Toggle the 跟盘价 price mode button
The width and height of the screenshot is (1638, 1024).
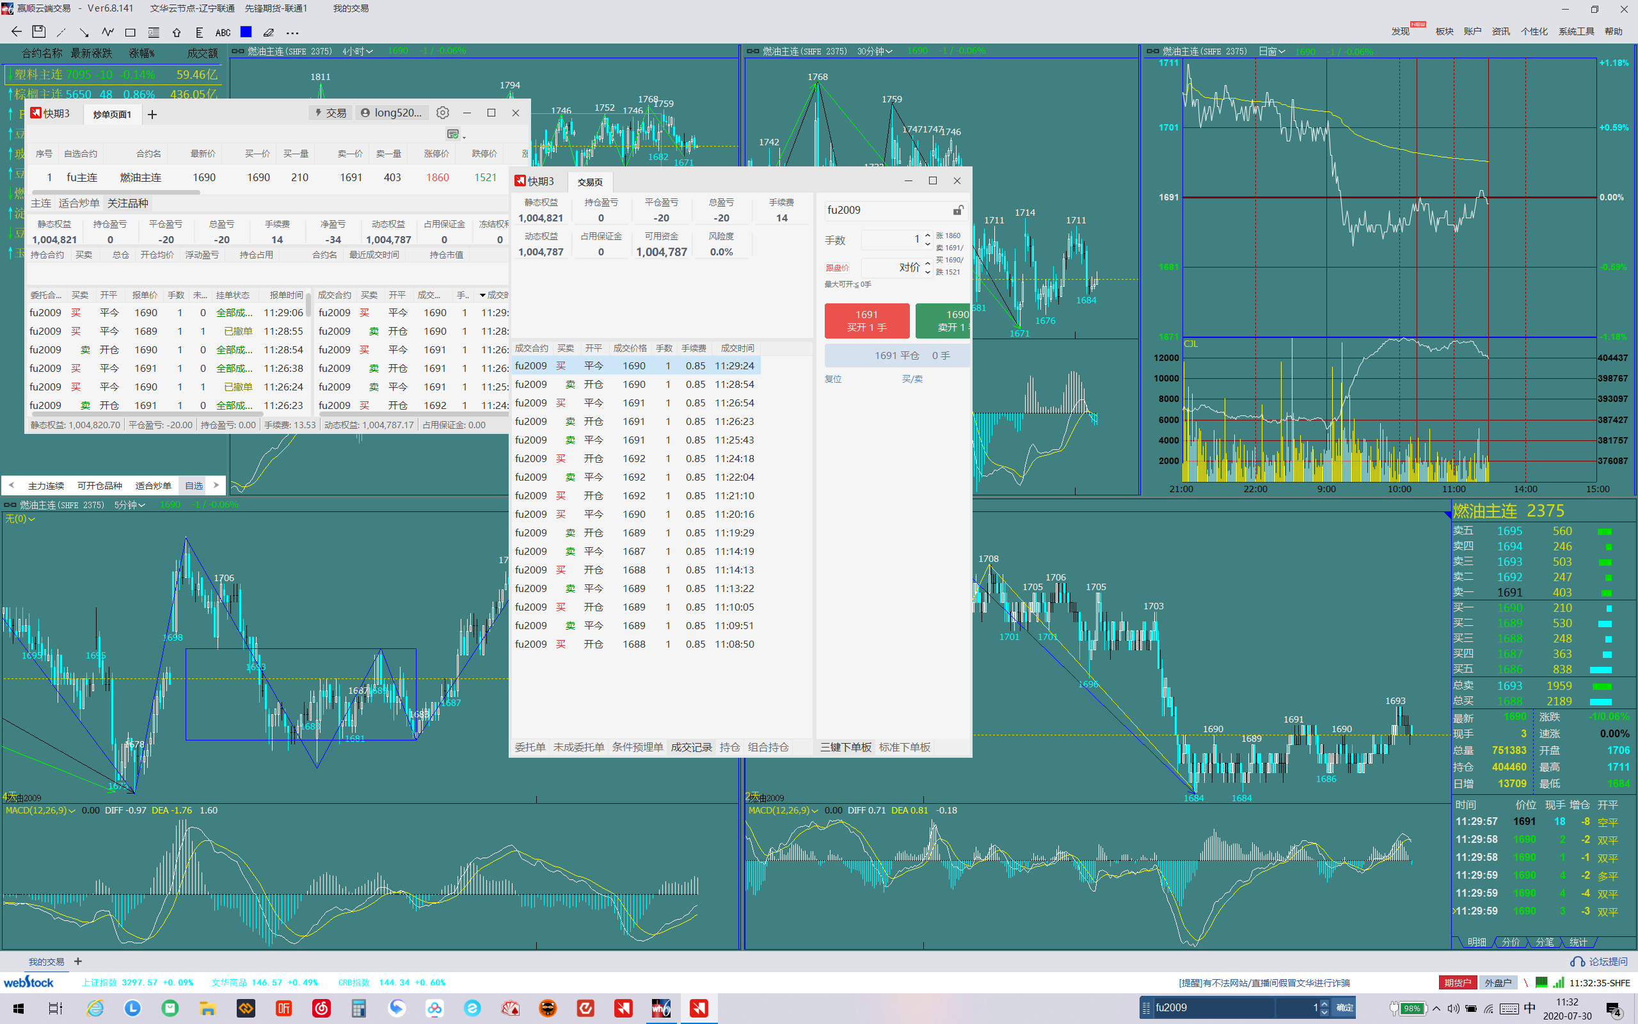pos(837,268)
